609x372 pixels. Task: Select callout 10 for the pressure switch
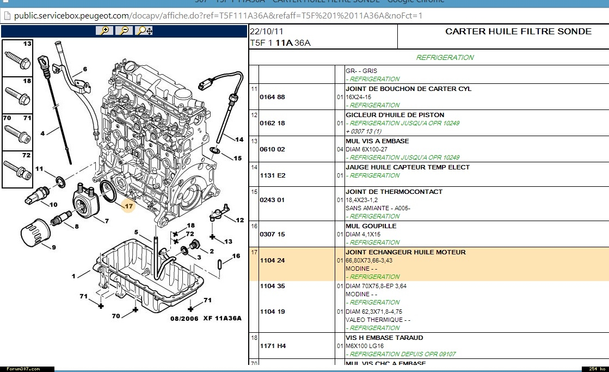point(53,204)
